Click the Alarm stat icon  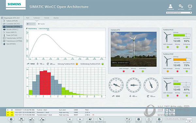click(x=149, y=119)
